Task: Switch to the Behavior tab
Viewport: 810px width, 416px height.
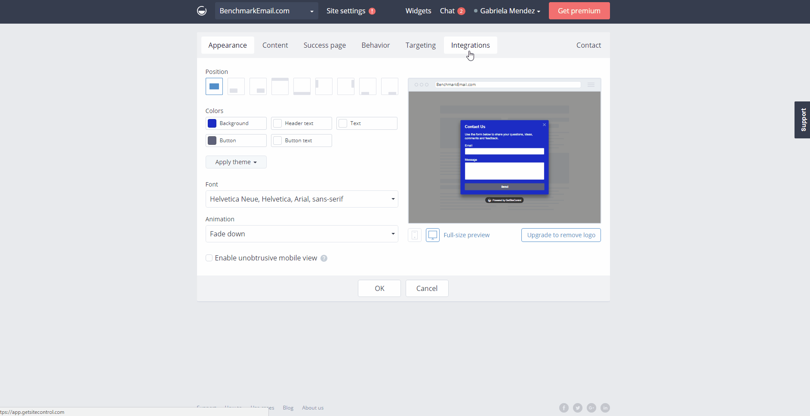Action: click(x=376, y=45)
